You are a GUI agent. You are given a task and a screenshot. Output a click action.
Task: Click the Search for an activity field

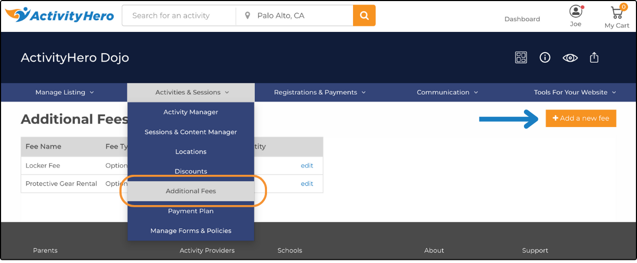pyautogui.click(x=179, y=15)
